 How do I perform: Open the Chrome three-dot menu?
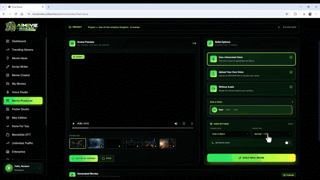pyautogui.click(x=316, y=14)
